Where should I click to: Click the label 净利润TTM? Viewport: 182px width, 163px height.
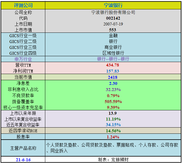[x=23, y=71]
